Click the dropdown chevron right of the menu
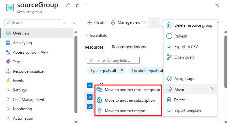The image size is (228, 124). [x=218, y=22]
